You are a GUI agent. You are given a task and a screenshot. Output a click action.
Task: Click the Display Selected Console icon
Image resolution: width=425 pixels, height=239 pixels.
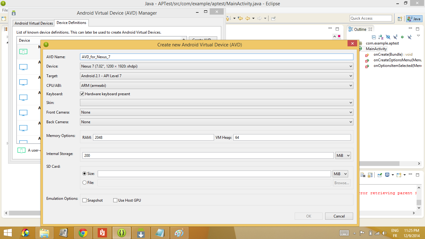[387, 175]
